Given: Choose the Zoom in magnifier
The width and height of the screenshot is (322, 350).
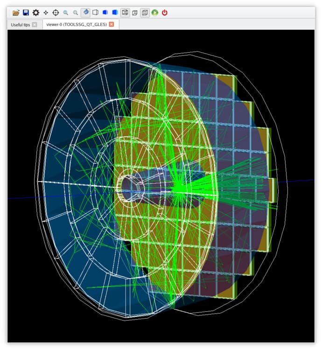Looking at the screenshot, I should 76,13.
